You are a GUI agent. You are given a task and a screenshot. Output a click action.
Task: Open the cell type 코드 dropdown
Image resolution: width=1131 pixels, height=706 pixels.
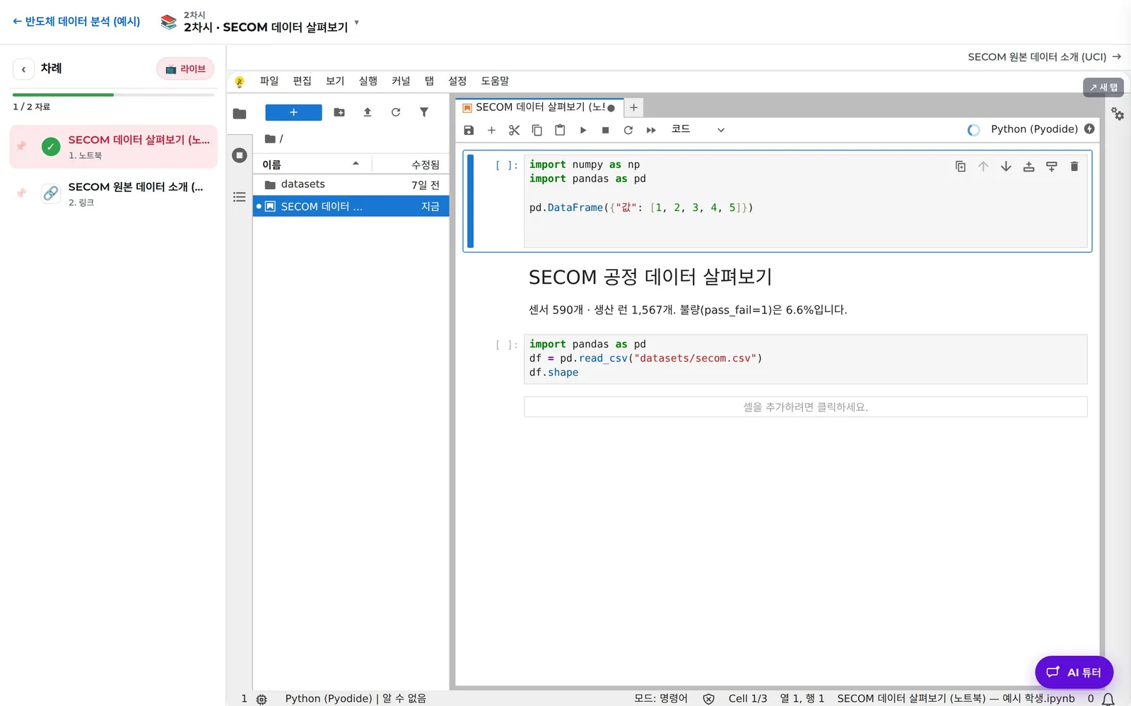tap(698, 129)
